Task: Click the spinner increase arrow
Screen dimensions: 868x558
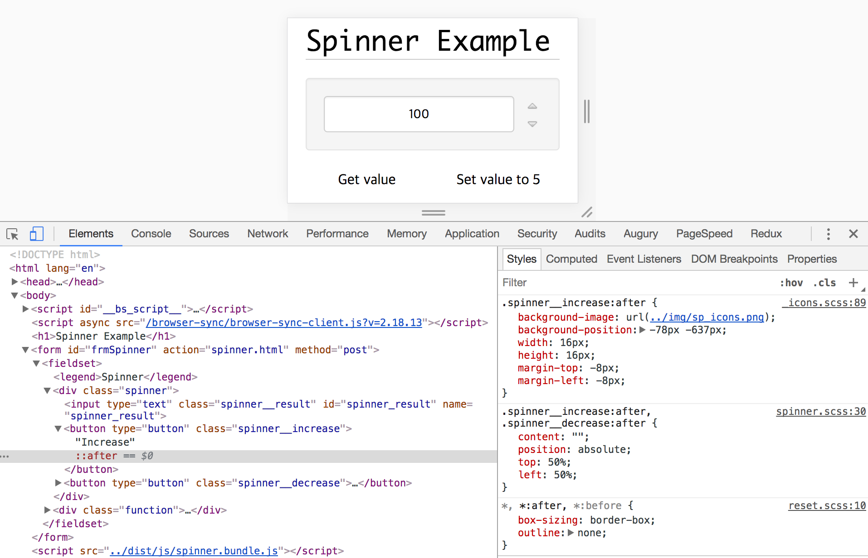Action: (532, 106)
